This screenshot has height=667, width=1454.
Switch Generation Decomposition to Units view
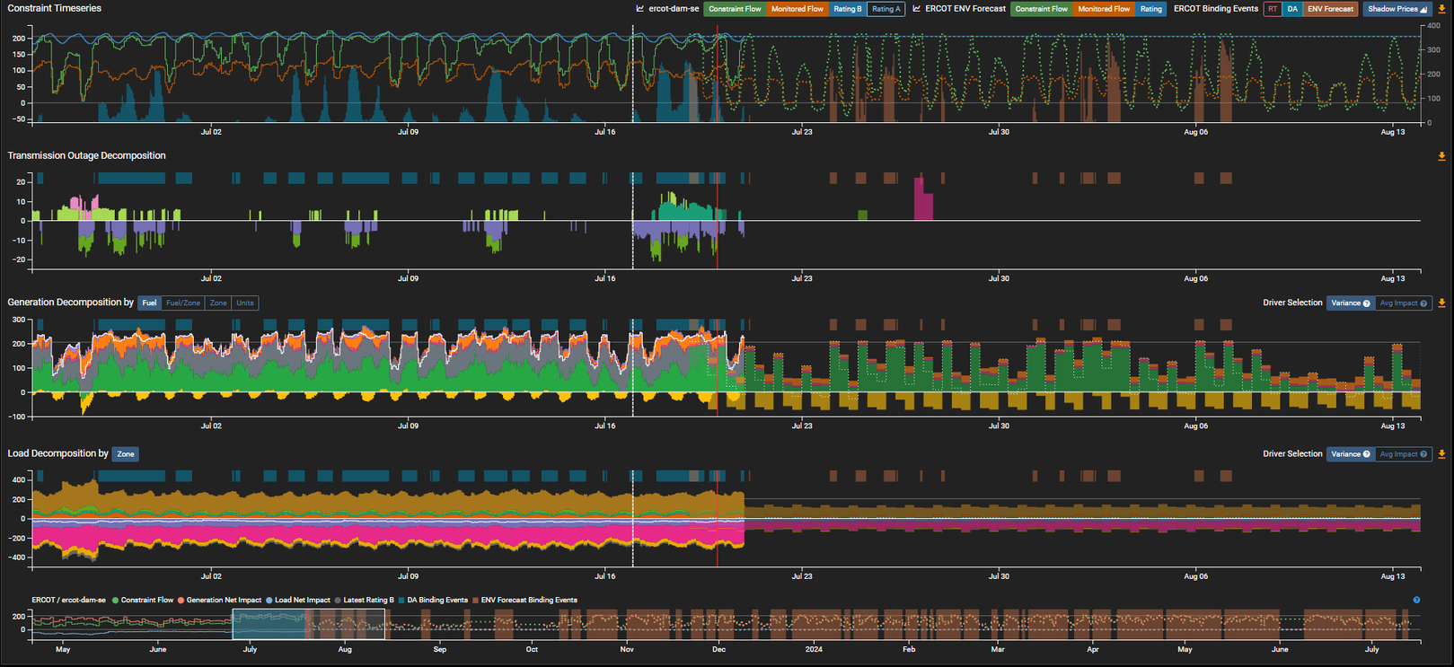(x=245, y=303)
